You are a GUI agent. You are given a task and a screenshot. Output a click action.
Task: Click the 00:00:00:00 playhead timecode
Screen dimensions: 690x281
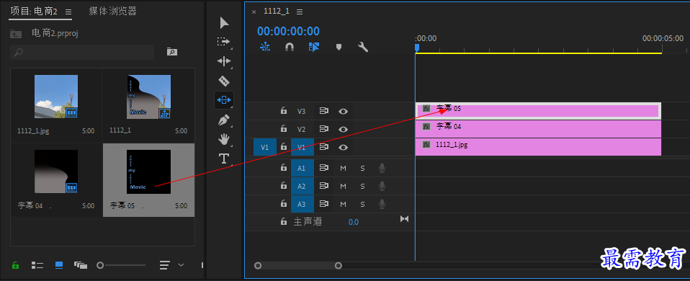click(288, 31)
